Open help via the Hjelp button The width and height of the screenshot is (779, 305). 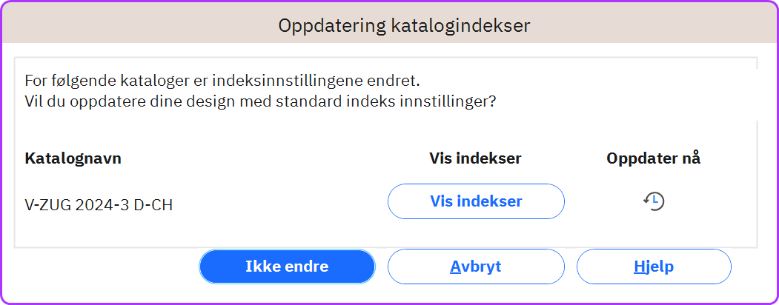pos(654,267)
